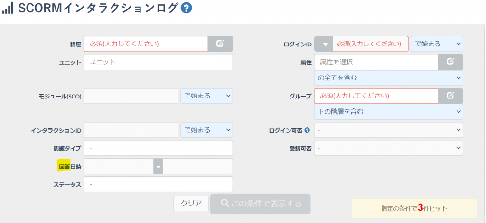Screen dimensions: 486x223
Task: Focus the ユニット input field
Action: [x=158, y=62]
